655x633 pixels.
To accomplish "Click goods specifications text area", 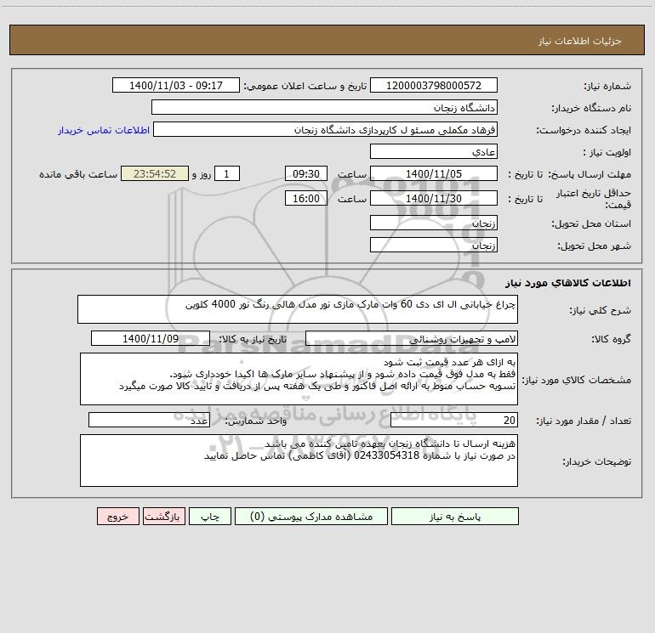I will coord(299,379).
